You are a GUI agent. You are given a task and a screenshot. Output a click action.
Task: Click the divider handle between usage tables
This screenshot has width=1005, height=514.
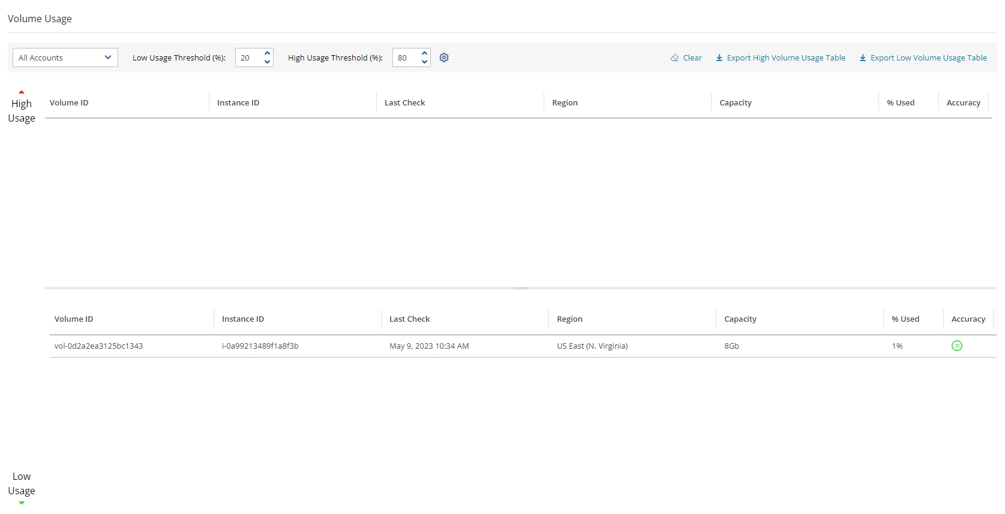point(520,288)
